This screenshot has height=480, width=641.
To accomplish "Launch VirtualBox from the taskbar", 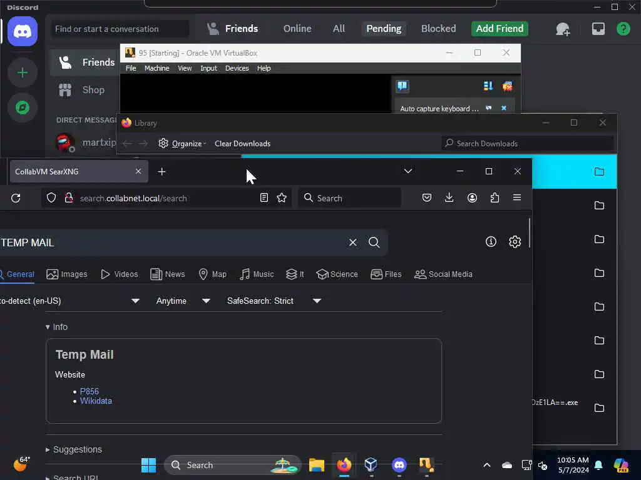I will point(371,464).
